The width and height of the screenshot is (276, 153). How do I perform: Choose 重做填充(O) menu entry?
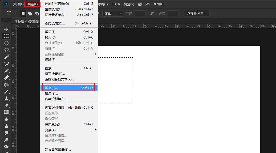(x=69, y=9)
